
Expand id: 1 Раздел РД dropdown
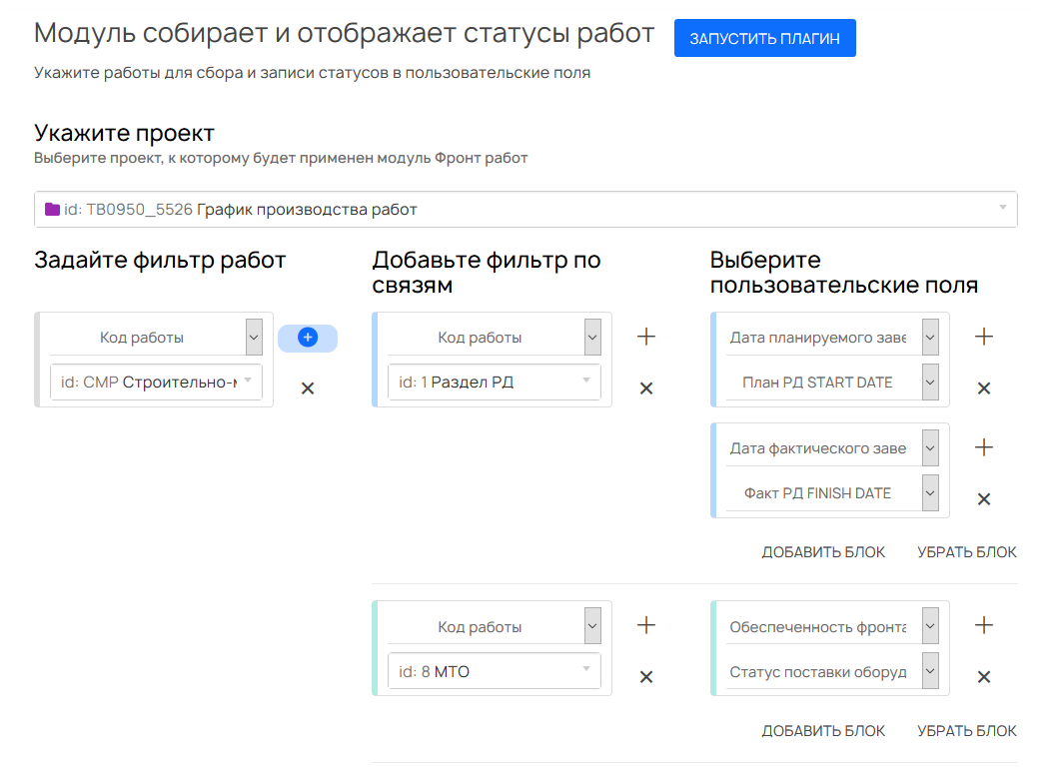586,380
